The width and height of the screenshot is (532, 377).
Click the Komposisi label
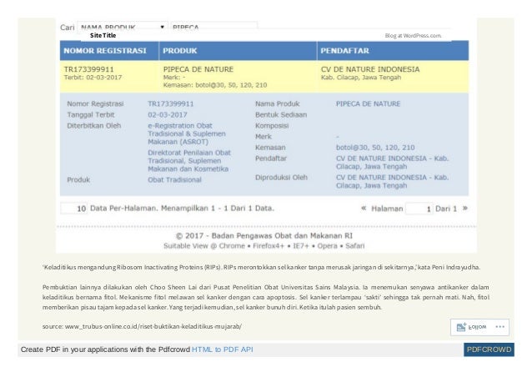(x=272, y=126)
